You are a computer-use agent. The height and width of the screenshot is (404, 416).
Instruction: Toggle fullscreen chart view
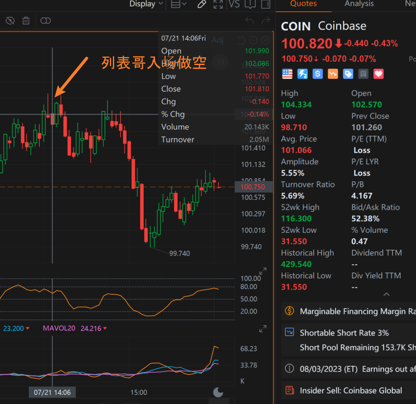point(218,4)
